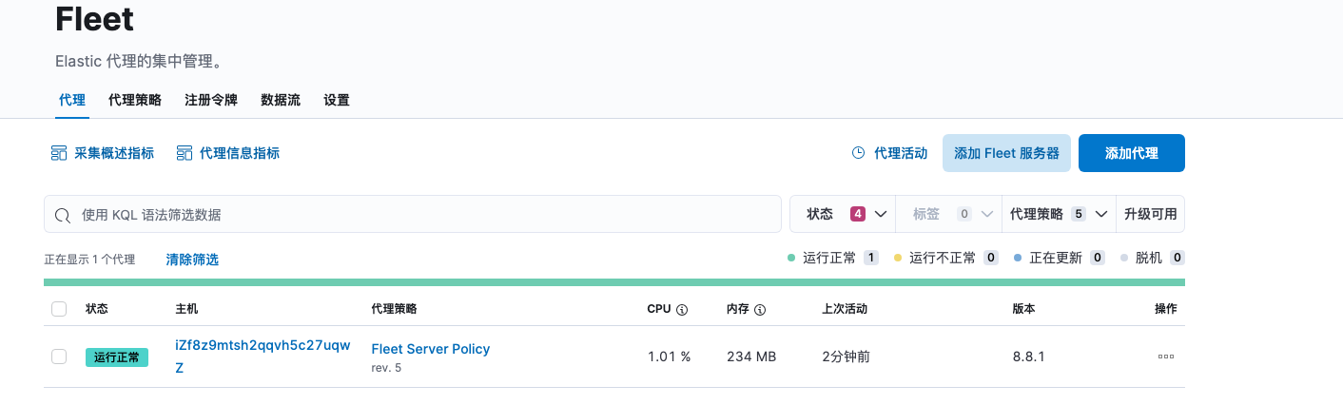The image size is (1343, 405).
Task: Click the 添加代理 button
Action: click(1132, 153)
